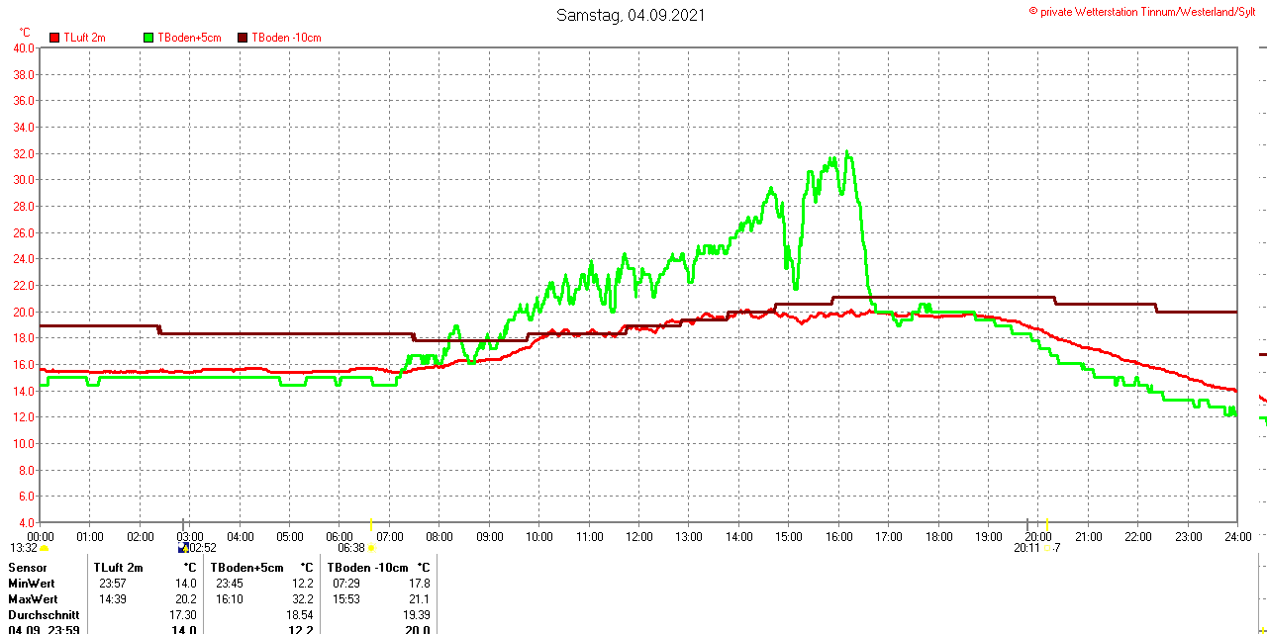Click the TBoden+5cm column header in table
The image size is (1267, 634).
click(x=246, y=568)
